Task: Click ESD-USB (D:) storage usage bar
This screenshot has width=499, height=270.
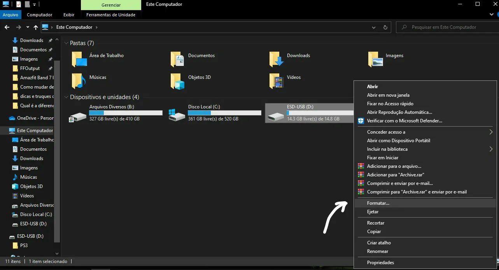Action: (320, 113)
